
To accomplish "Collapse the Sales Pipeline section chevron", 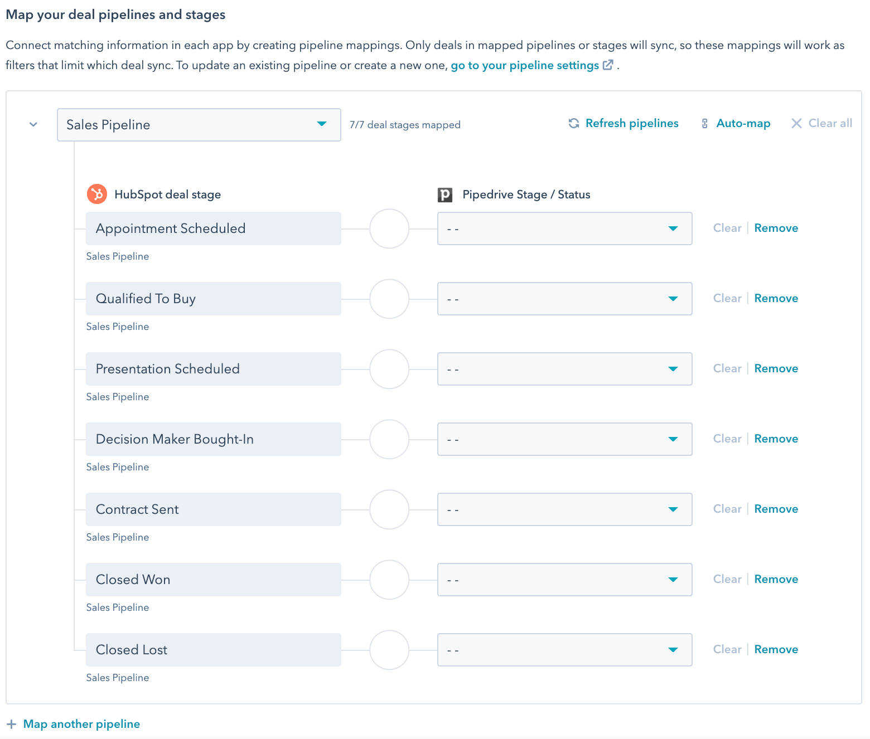I will 32,124.
